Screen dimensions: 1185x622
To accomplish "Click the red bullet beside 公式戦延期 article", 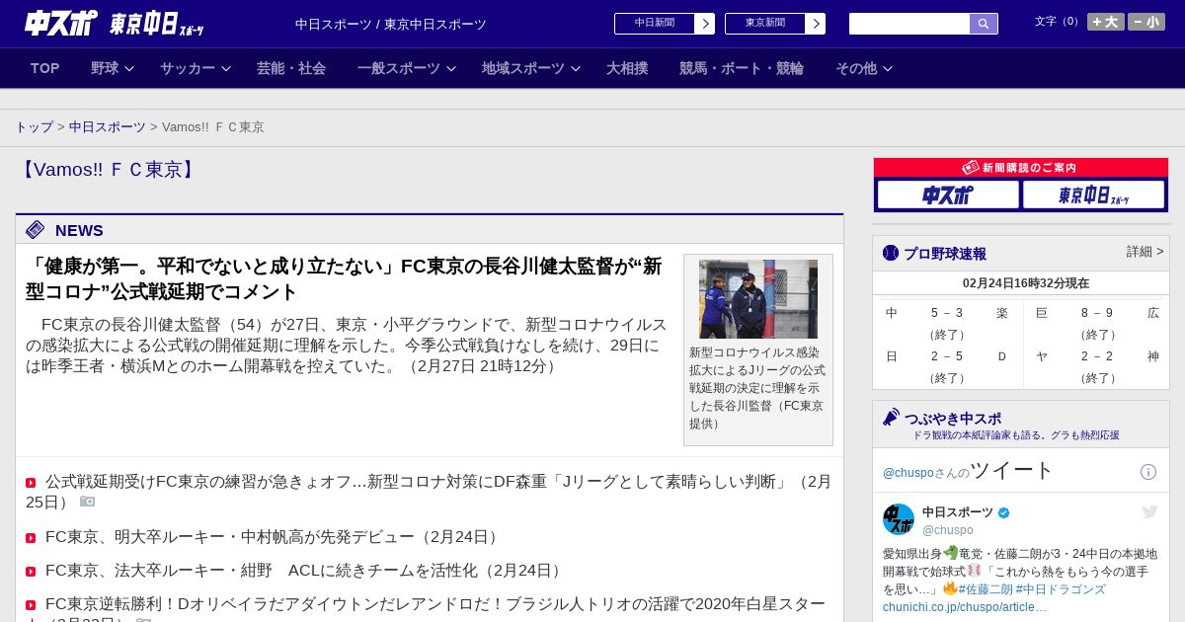I will tap(31, 483).
